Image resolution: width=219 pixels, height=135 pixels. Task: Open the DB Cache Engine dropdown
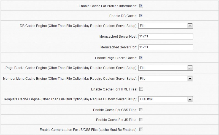pyautogui.click(x=165, y=26)
